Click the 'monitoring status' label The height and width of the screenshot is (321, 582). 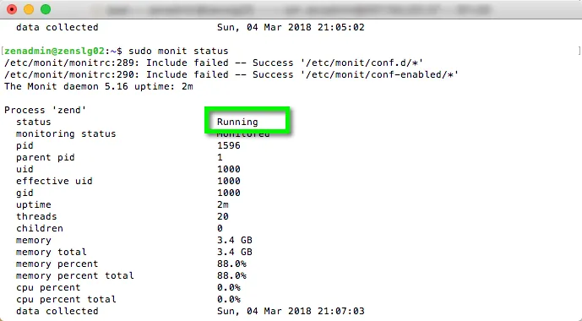[x=66, y=133]
